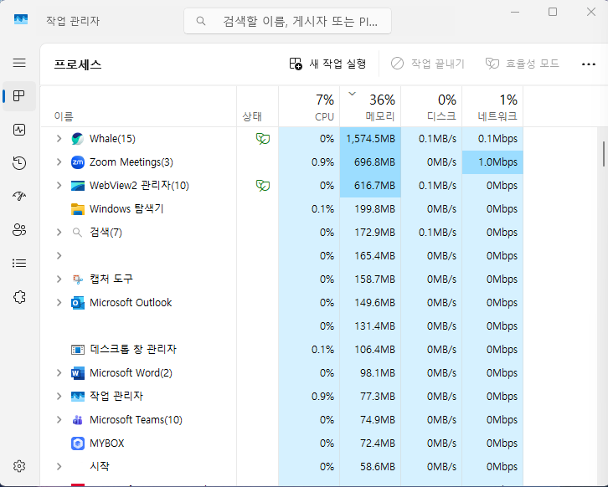Click the search box for processes
This screenshot has height=487, width=608.
pyautogui.click(x=288, y=21)
